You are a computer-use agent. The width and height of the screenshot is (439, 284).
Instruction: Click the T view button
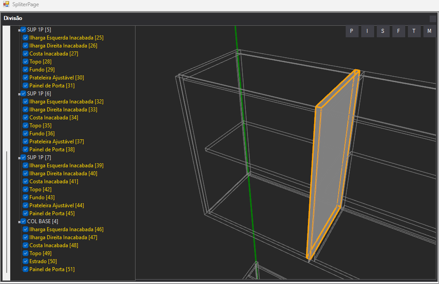click(x=414, y=31)
